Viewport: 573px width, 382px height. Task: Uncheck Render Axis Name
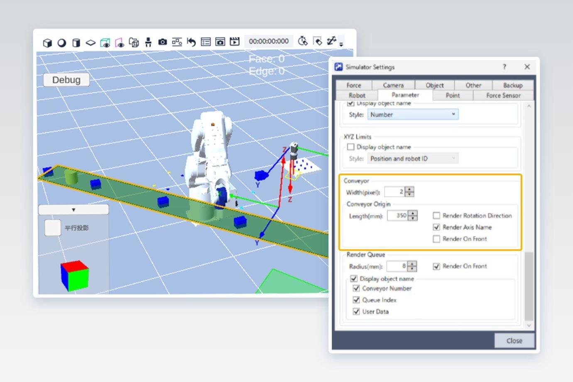[x=436, y=227]
